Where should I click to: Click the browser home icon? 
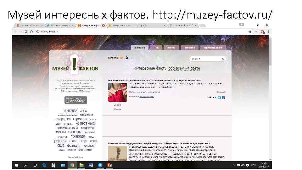coord(31,31)
